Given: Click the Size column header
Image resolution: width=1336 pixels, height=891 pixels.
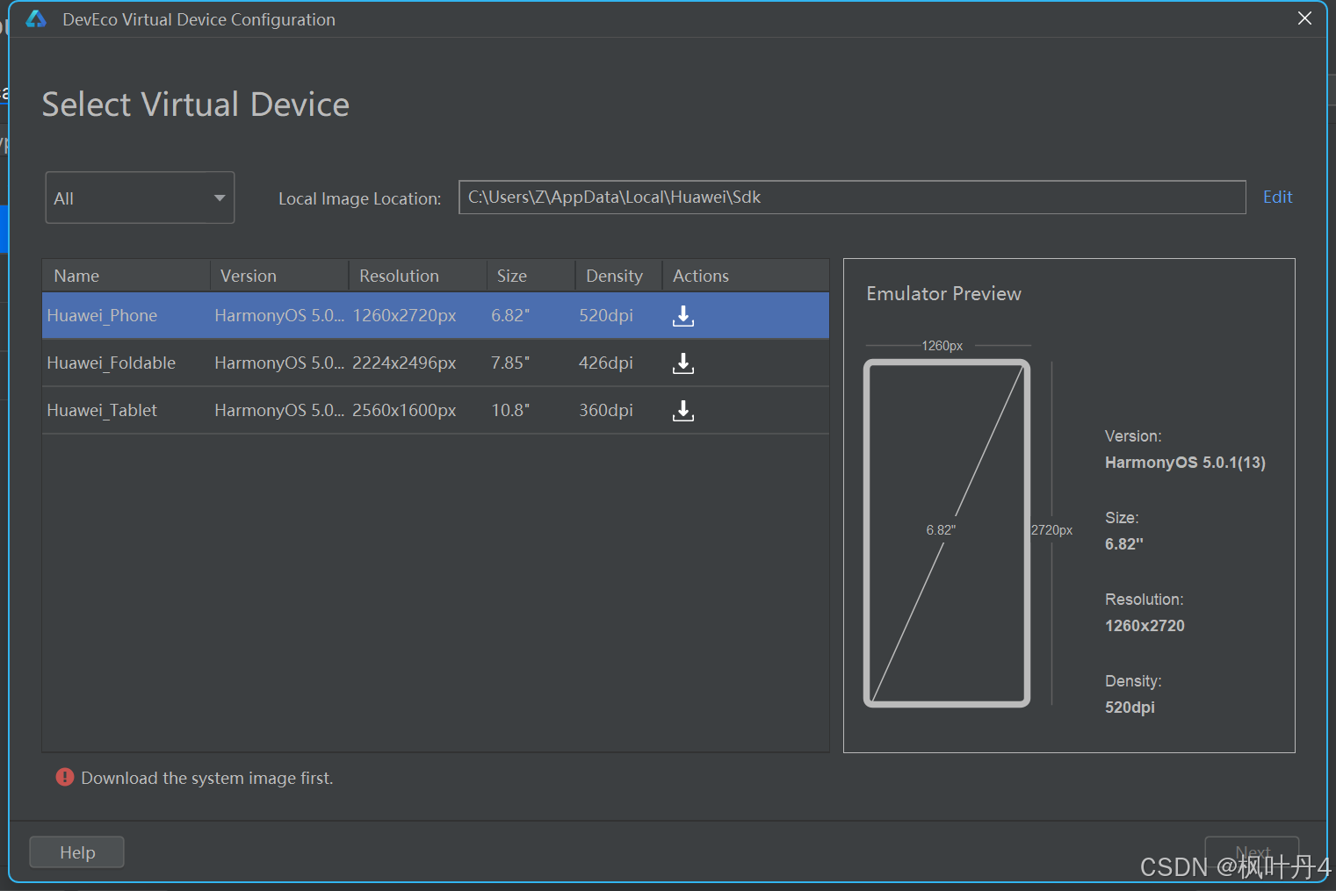Looking at the screenshot, I should [512, 276].
